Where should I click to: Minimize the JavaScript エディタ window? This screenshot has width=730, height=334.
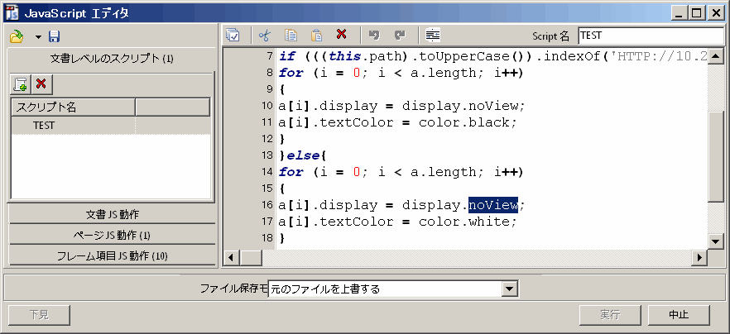680,13
